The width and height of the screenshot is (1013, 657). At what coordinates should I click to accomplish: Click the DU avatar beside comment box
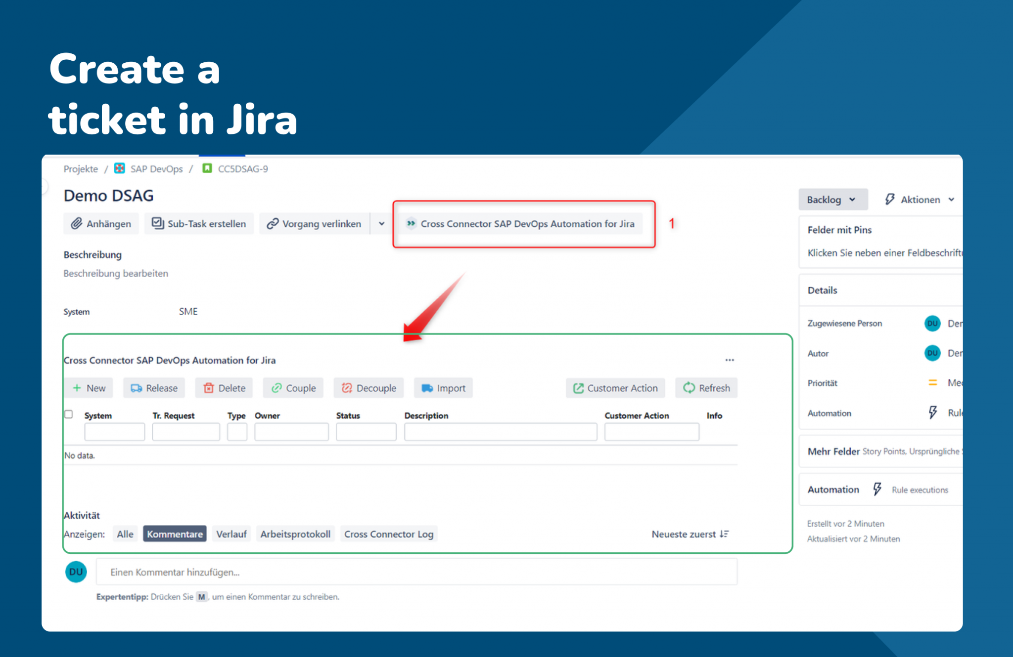tap(76, 572)
